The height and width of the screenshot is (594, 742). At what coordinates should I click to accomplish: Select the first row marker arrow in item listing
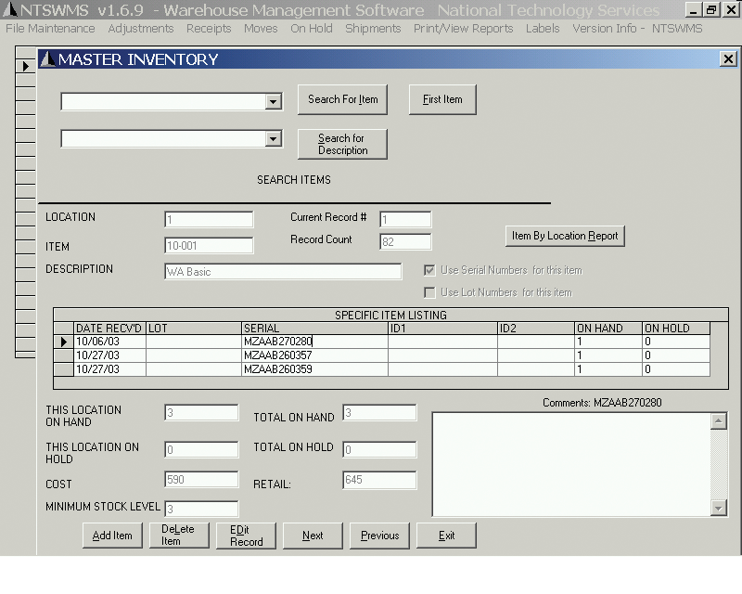click(x=64, y=342)
